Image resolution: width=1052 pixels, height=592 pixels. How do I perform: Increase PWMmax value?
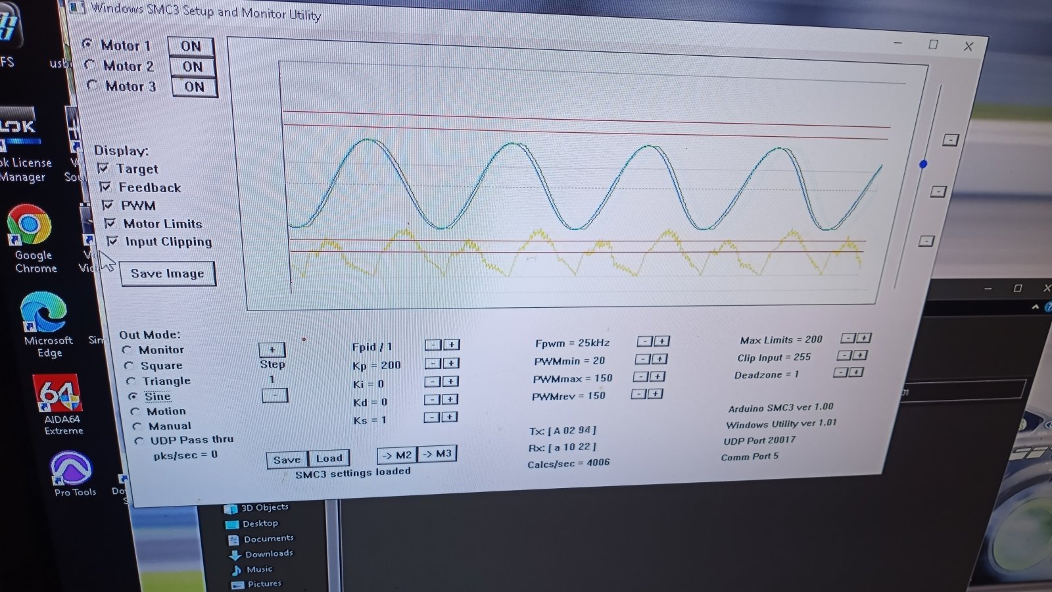point(657,376)
